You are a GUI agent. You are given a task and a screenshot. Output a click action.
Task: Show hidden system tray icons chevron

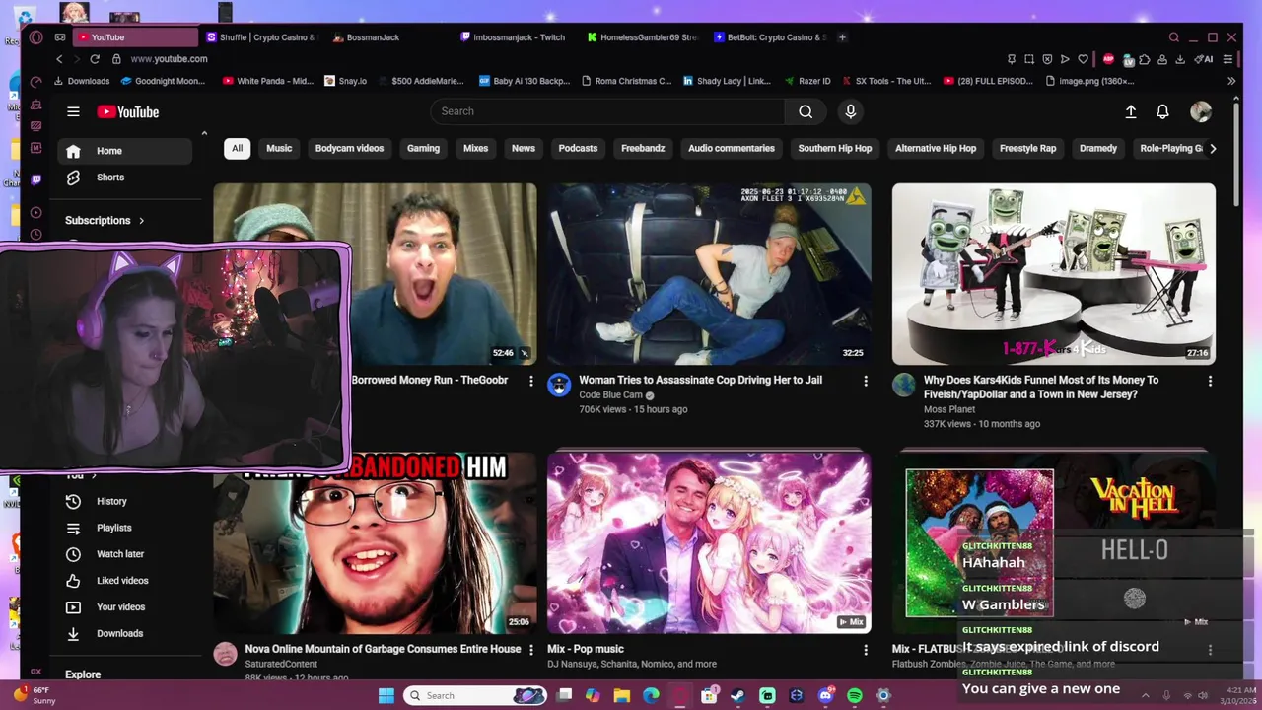coord(1148,695)
